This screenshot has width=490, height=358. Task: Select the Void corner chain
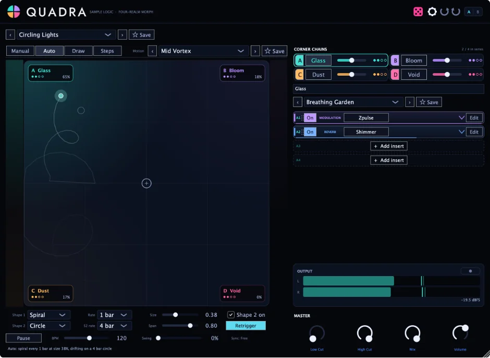pyautogui.click(x=414, y=75)
